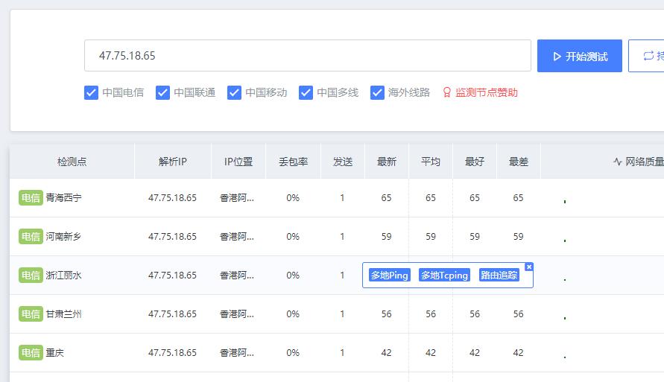Click the 多地Tcping button in popup
Image resolution: width=664 pixels, height=382 pixels.
445,275
